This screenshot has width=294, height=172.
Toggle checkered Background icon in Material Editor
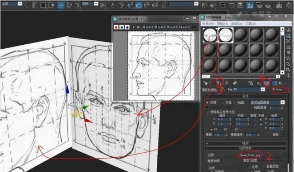point(288,41)
